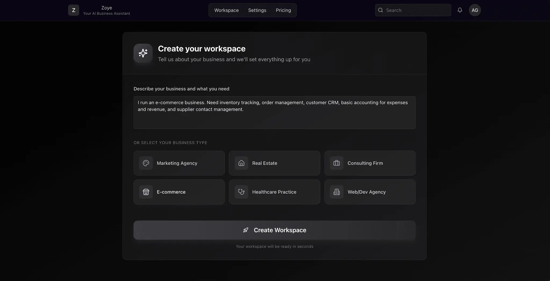This screenshot has width=550, height=281.
Task: Click the Healthcare Practice stethoscope icon
Action: [241, 192]
